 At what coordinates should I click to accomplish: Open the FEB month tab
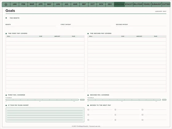pos(23,4)
